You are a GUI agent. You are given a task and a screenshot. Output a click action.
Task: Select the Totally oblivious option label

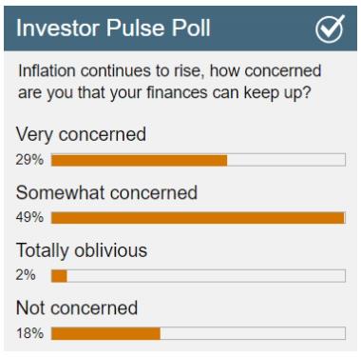pos(82,250)
